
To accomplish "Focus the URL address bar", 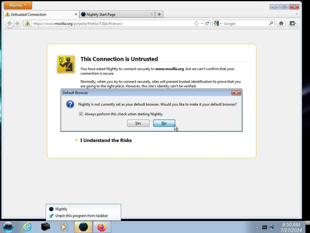I will click(113, 24).
